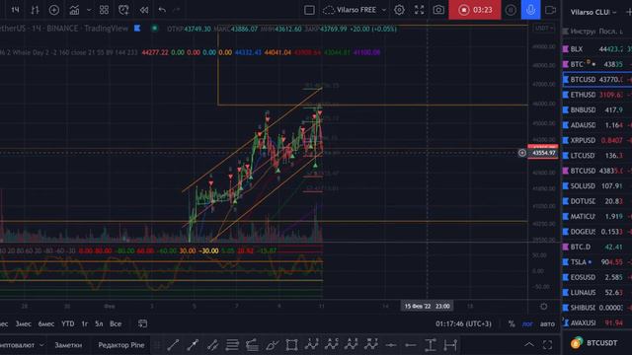Set chart range to 3мес
This screenshot has width=632, height=355.
coord(24,324)
